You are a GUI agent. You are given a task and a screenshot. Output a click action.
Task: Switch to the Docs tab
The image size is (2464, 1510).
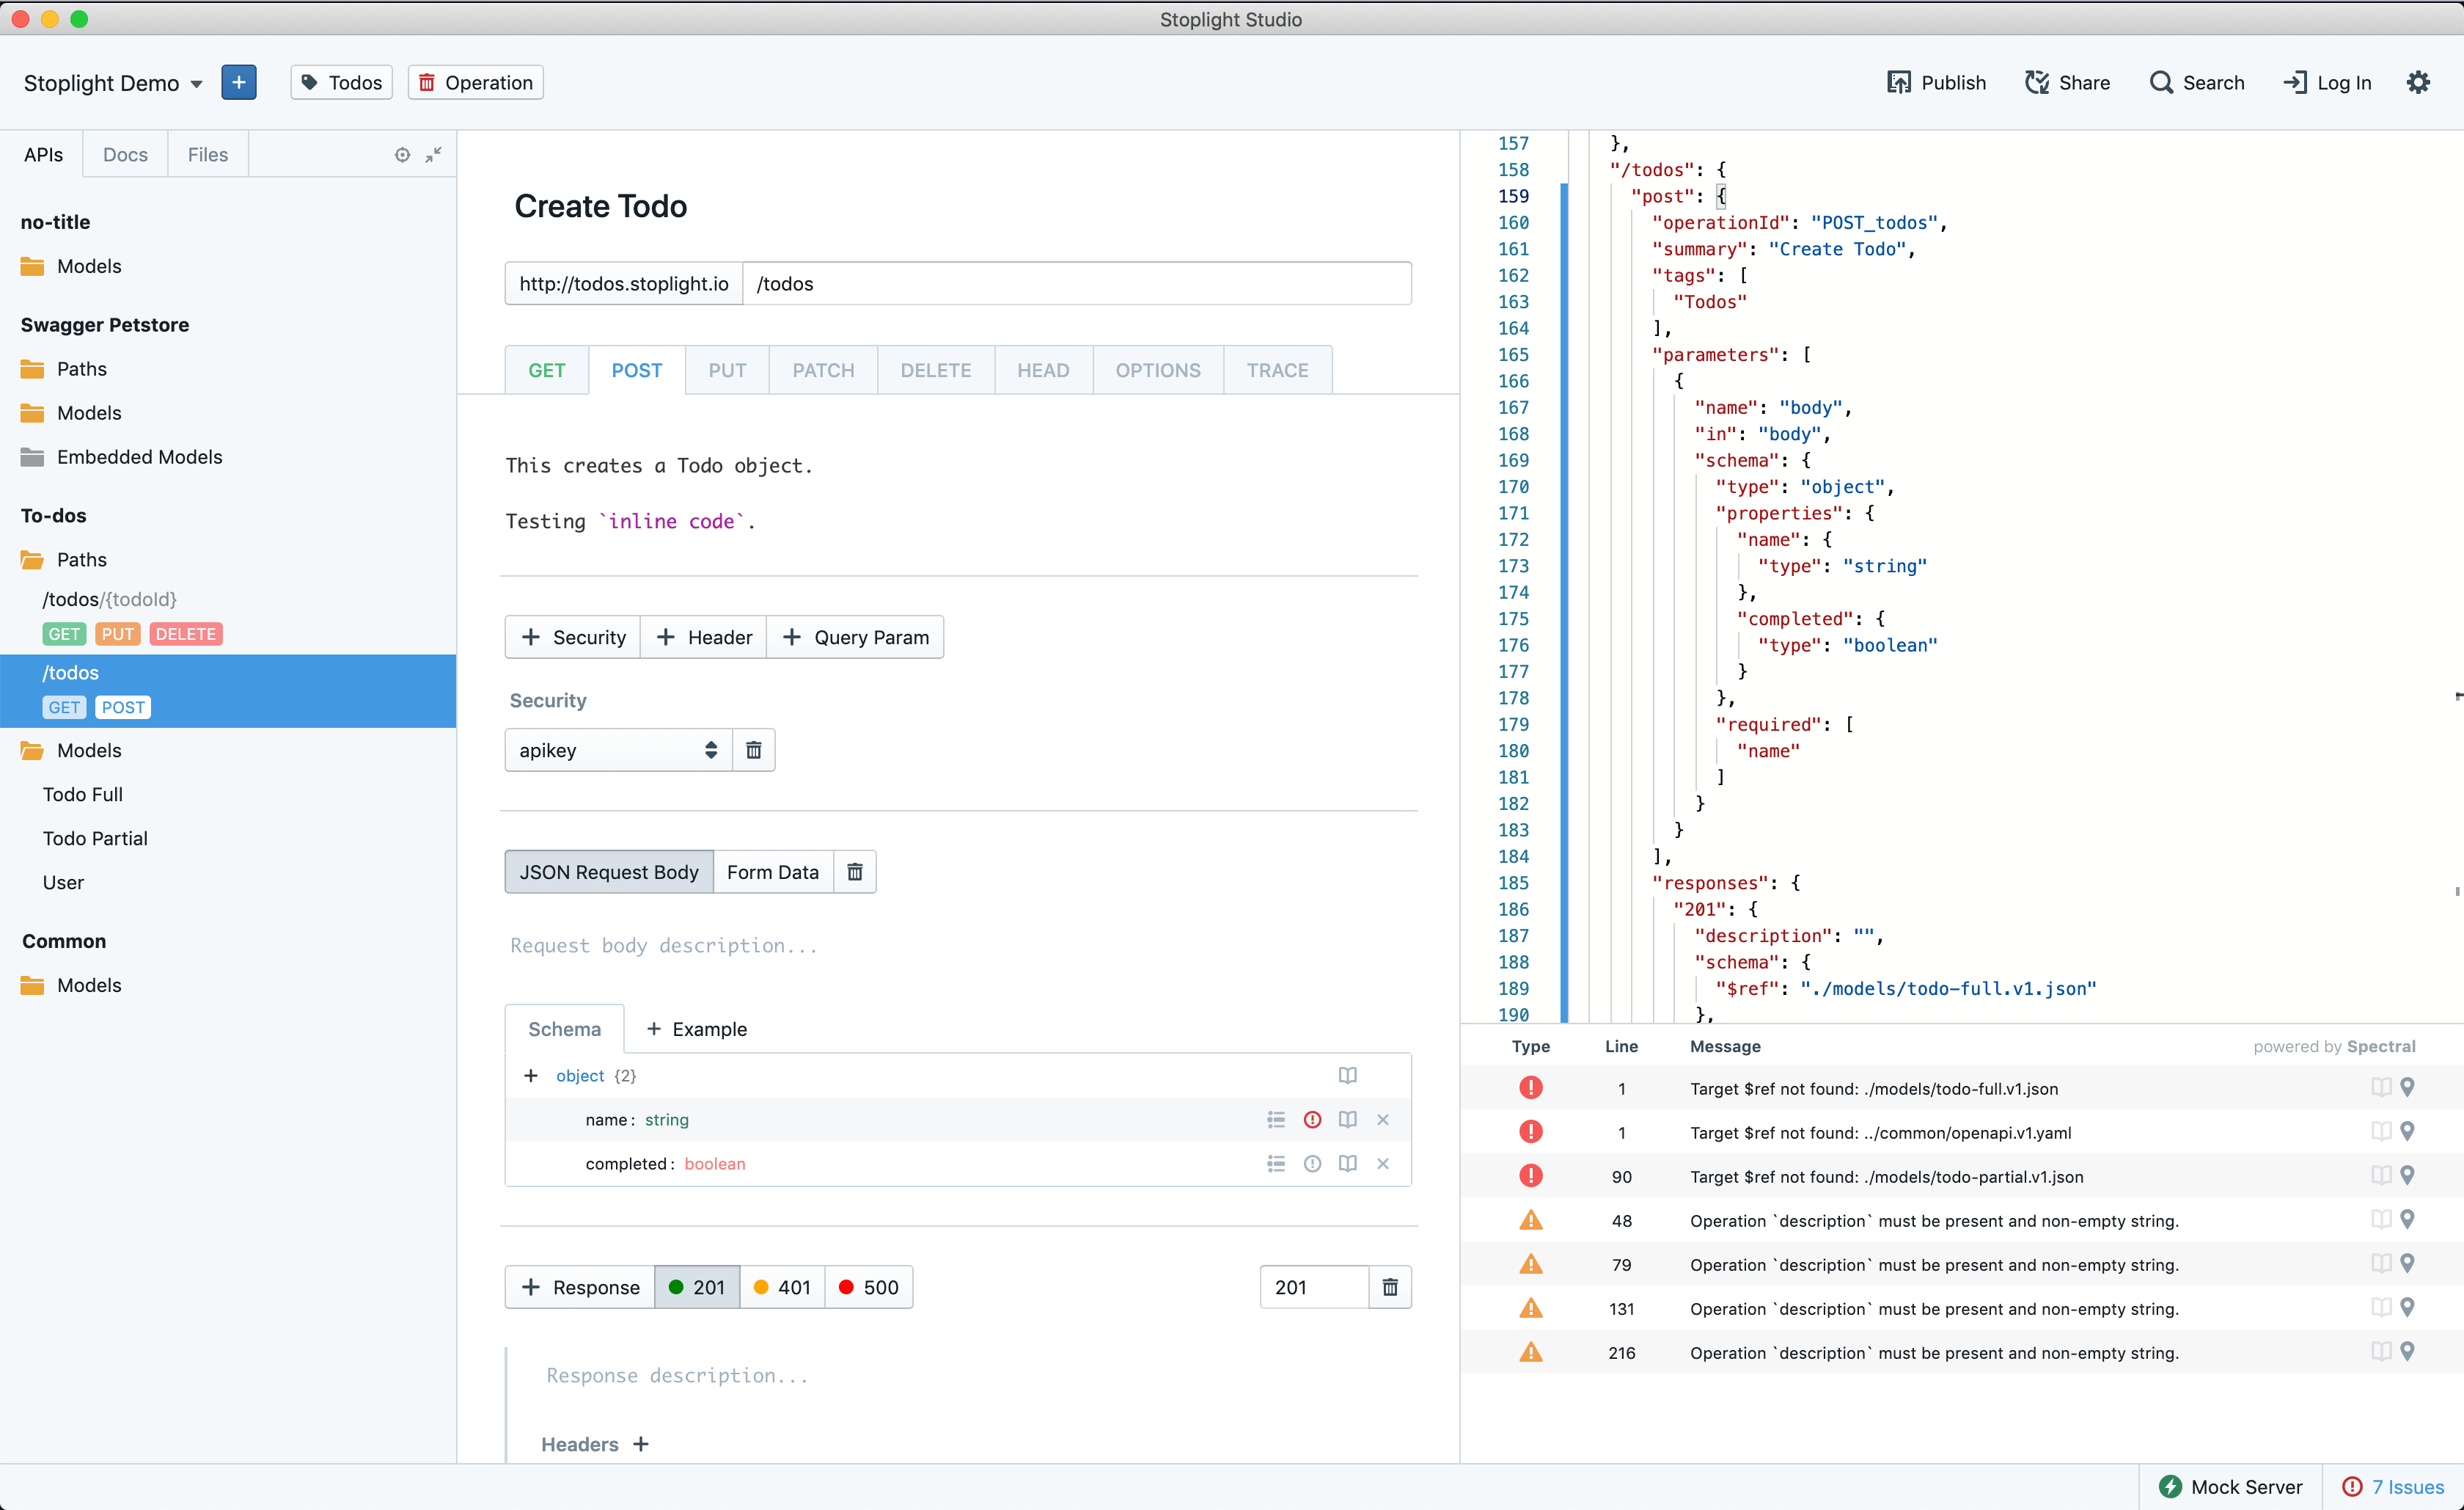click(125, 154)
